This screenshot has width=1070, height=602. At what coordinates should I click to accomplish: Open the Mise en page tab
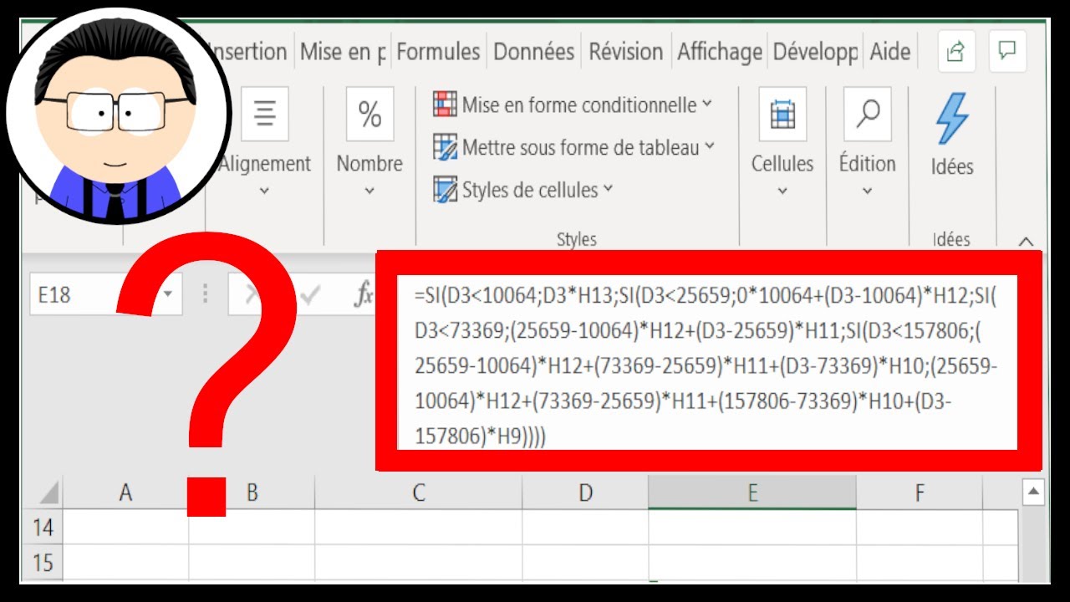pyautogui.click(x=343, y=52)
